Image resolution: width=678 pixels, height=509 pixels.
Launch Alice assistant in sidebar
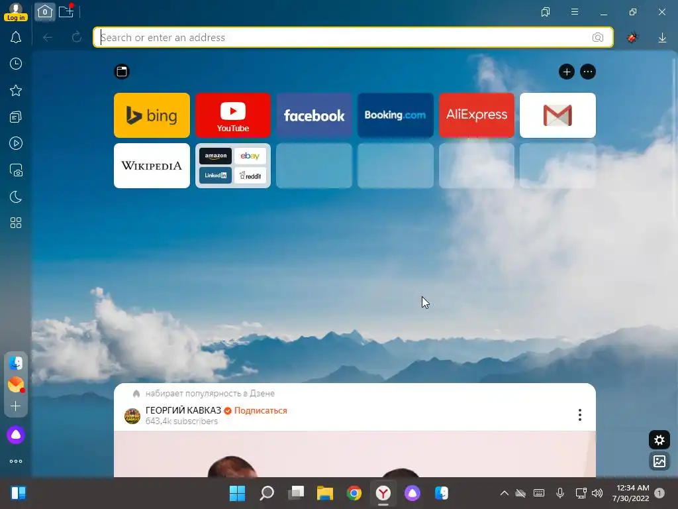(16, 435)
